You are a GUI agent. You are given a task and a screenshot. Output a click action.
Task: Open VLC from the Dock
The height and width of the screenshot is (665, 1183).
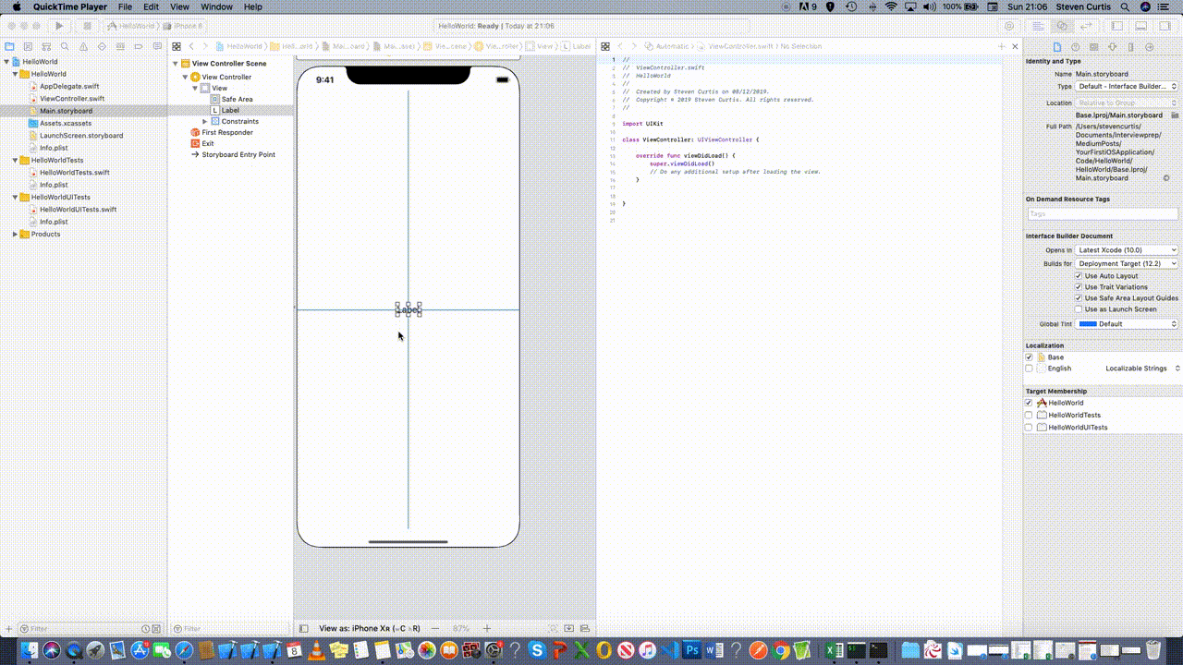[x=317, y=650]
